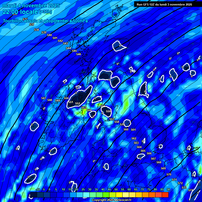Viewport: 202px width, 202px height.
Task: Click the 547 geopotential contour label
Action: 44,98
